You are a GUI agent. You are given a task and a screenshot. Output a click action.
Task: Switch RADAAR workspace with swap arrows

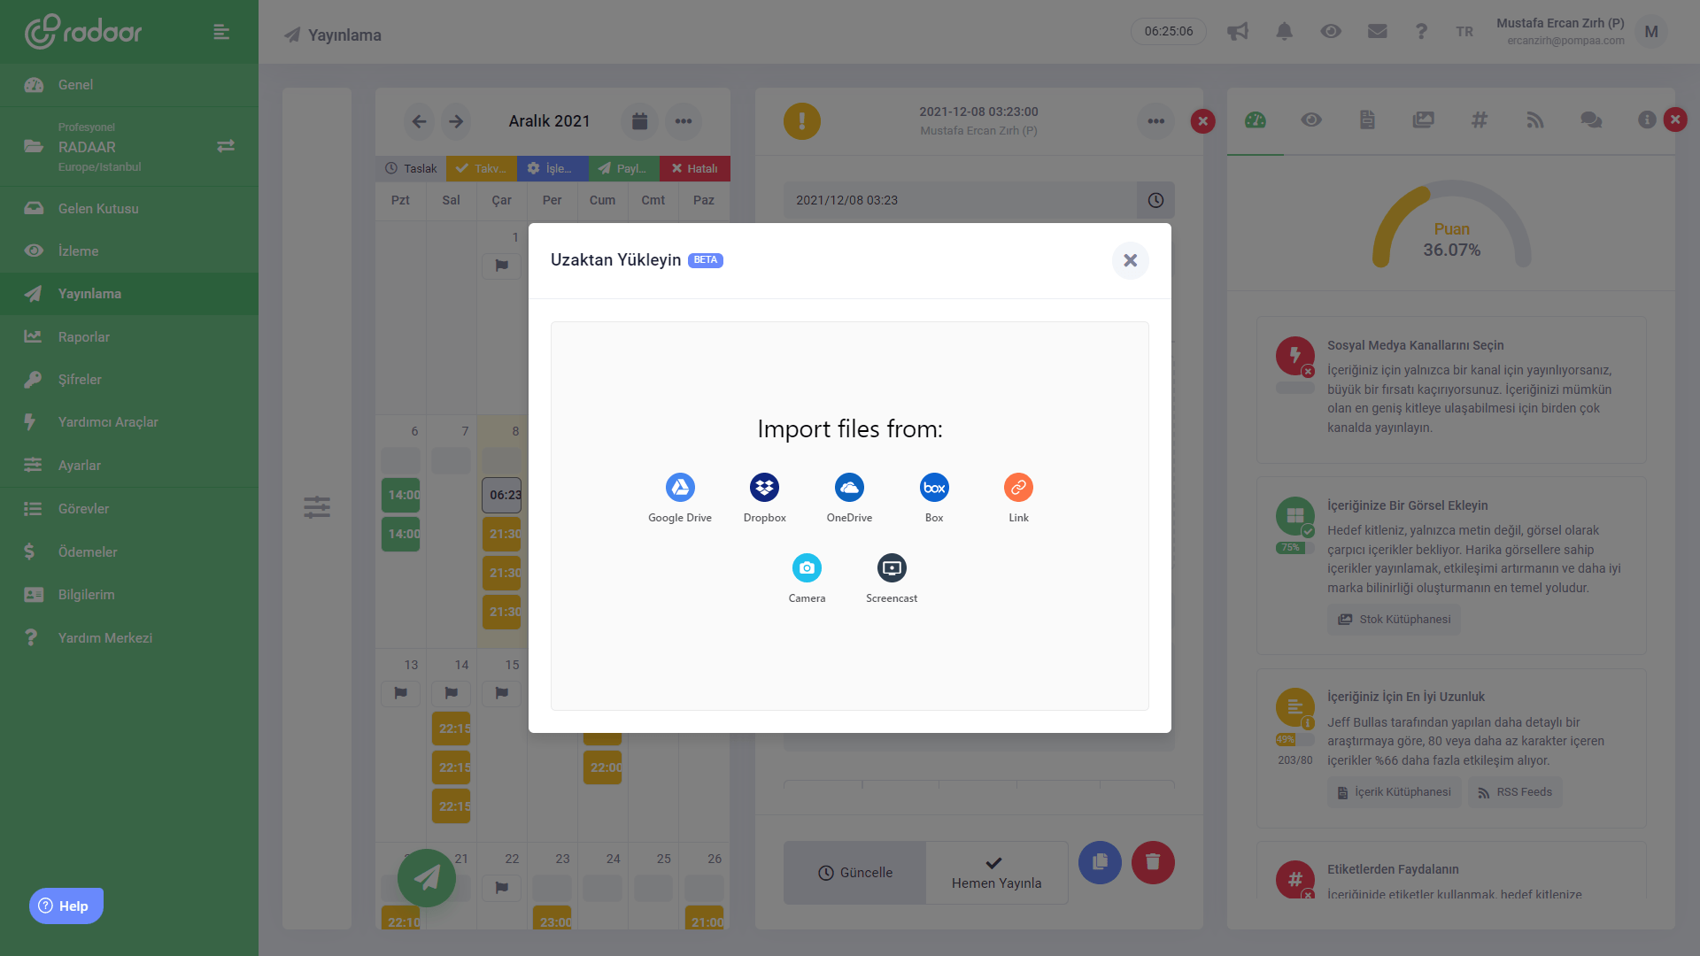[226, 146]
